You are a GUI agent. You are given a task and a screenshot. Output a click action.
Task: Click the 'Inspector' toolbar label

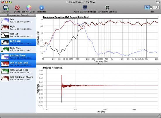[x=42, y=12]
